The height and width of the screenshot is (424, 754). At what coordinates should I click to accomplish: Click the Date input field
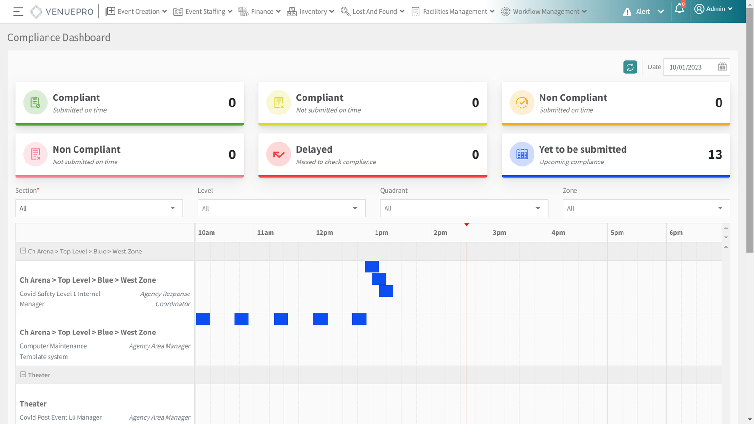(690, 67)
